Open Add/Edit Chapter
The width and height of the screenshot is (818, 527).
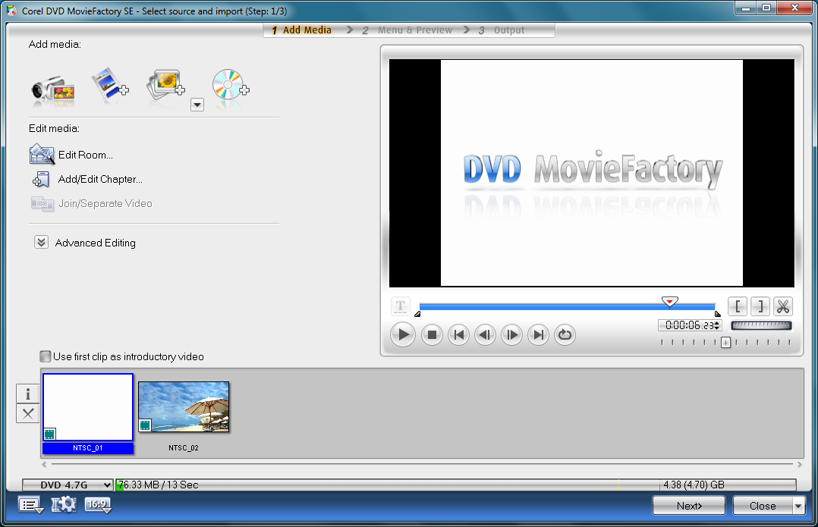(100, 179)
